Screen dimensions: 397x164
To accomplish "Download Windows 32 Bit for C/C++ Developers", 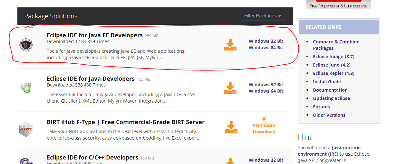I will click(x=266, y=160).
